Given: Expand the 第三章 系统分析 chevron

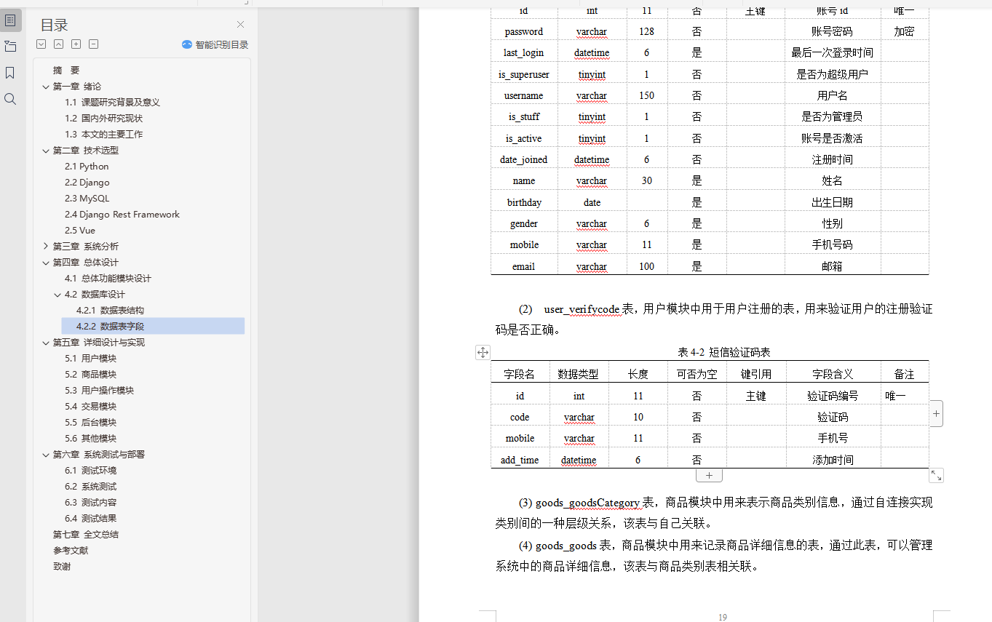Looking at the screenshot, I should tap(46, 247).
